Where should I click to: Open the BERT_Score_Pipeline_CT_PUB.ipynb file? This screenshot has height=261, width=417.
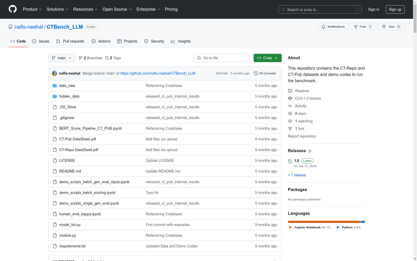click(90, 128)
